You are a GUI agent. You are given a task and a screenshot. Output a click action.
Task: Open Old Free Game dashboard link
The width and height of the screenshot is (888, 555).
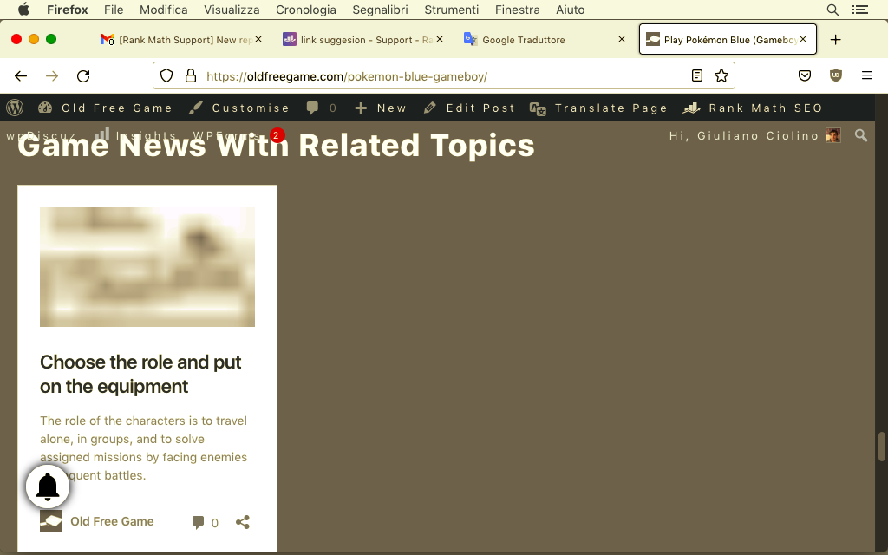105,108
